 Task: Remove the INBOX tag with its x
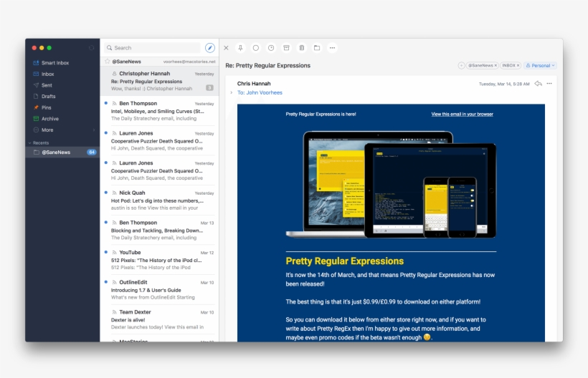pyautogui.click(x=518, y=65)
